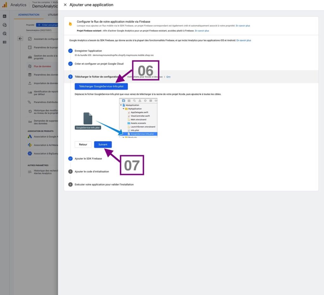Open En savoir plus link after Firebase SDK sentence
This screenshot has height=295, width=324.
pyautogui.click(x=244, y=40)
